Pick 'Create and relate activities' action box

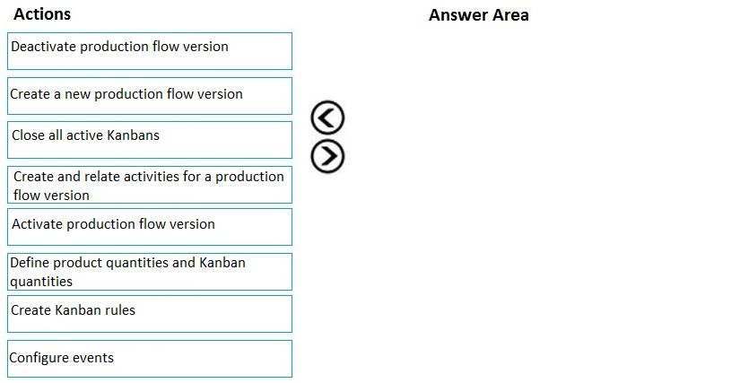[x=150, y=185]
